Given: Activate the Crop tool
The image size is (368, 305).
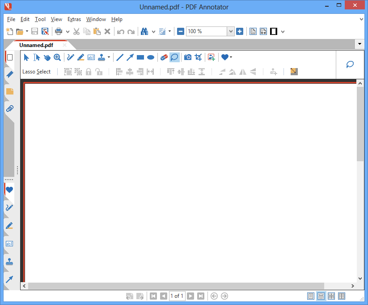Looking at the screenshot, I should [x=198, y=57].
